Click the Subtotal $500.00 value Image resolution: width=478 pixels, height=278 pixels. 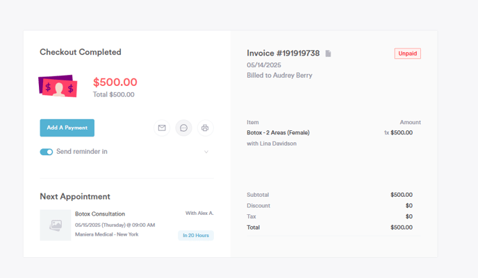point(402,195)
